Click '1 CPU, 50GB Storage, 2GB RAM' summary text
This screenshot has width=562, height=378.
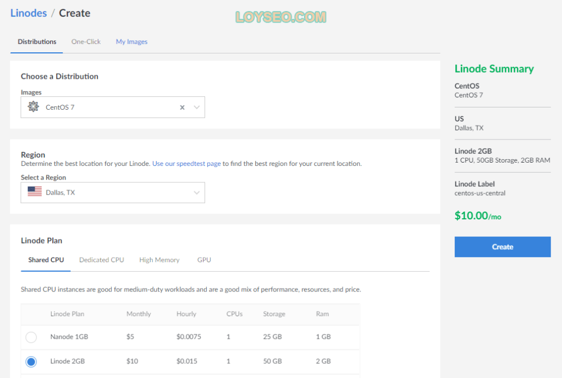(x=502, y=160)
